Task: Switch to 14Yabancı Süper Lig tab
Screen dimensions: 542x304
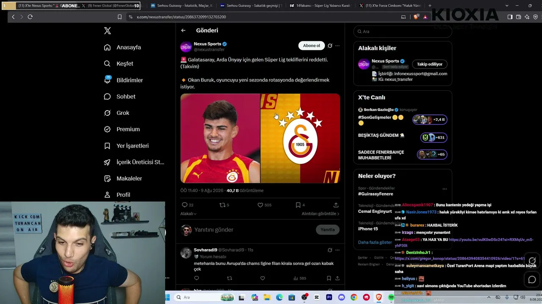Action: (321, 6)
